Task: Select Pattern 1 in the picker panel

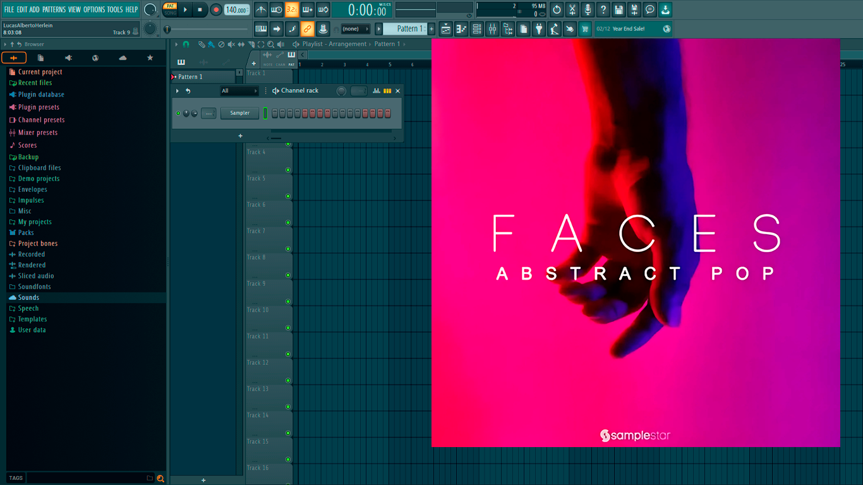Action: tap(203, 76)
